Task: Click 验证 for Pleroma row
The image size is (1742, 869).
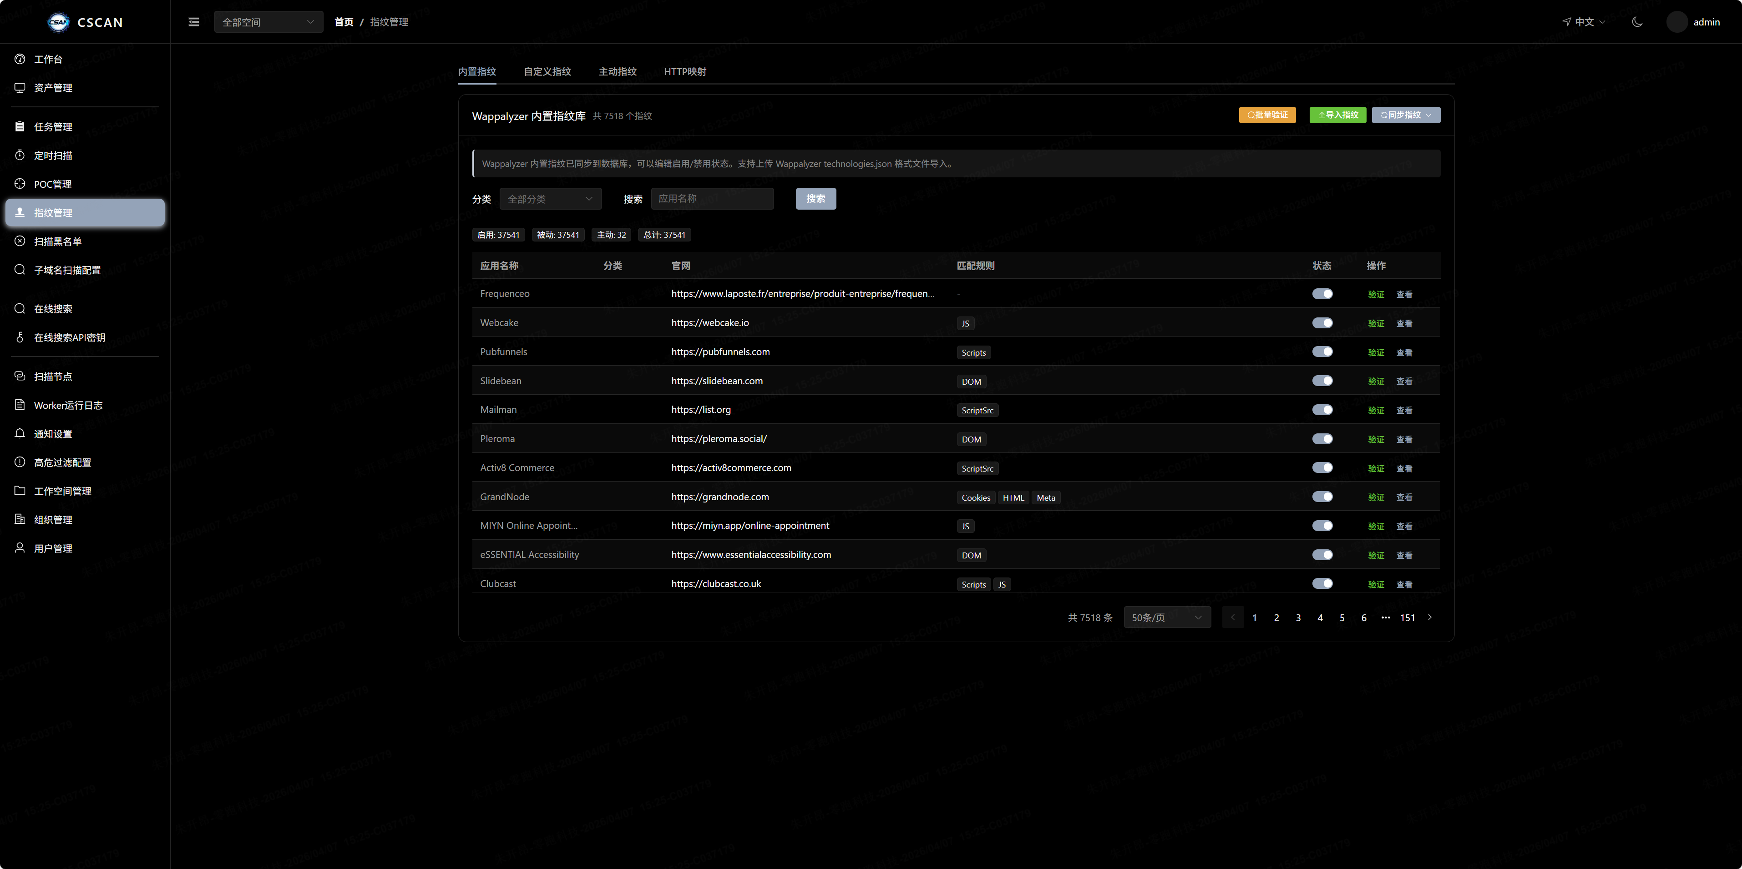Action: point(1376,439)
